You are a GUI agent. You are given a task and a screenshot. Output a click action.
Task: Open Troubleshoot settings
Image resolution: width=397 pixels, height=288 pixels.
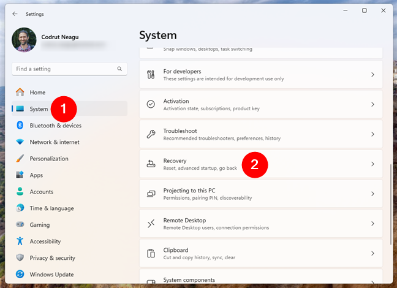[x=261, y=134]
